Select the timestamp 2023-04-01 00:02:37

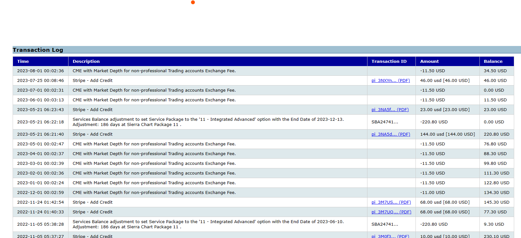pyautogui.click(x=41, y=154)
